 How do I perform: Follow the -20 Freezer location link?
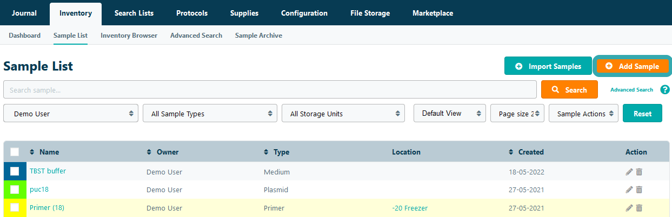point(410,208)
